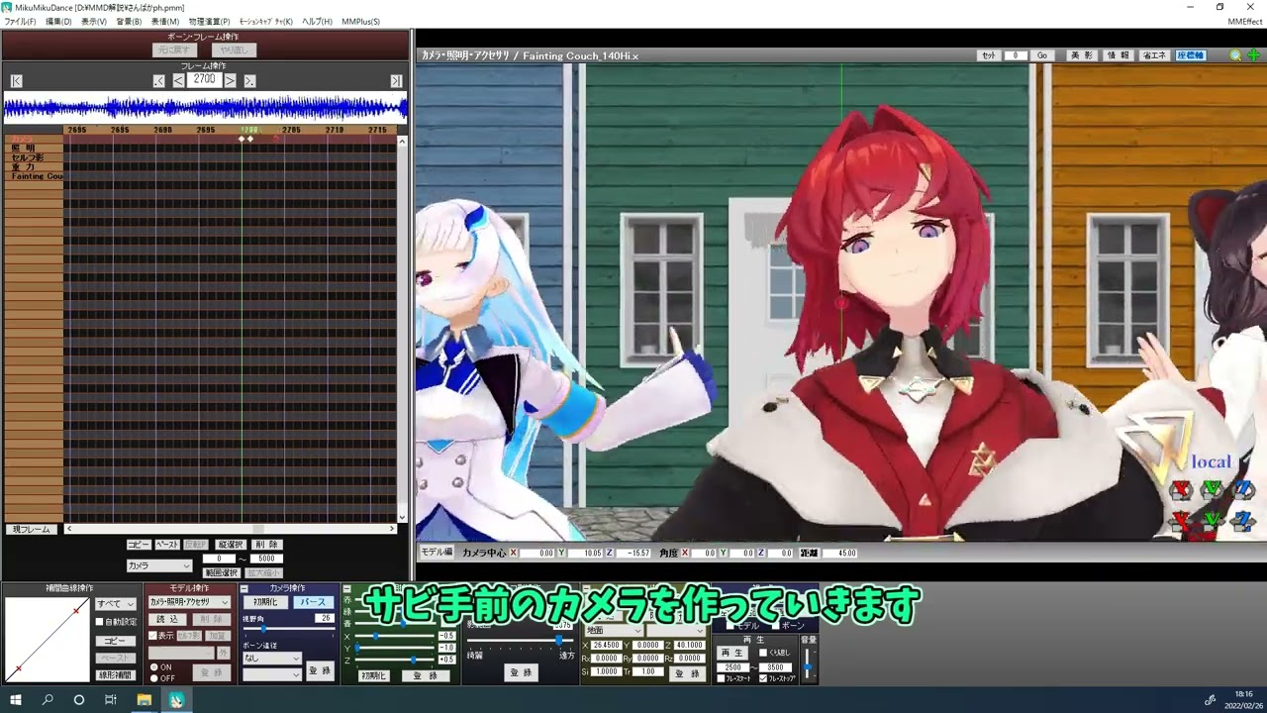This screenshot has height=713, width=1267.
Task: Select the カメラ track row
Action: click(34, 139)
